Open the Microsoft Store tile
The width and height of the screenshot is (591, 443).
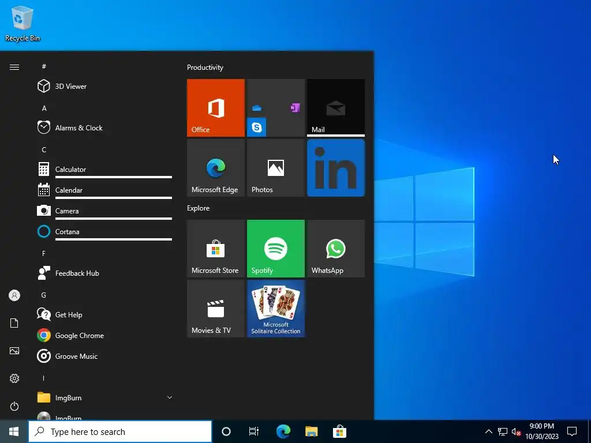coord(216,249)
